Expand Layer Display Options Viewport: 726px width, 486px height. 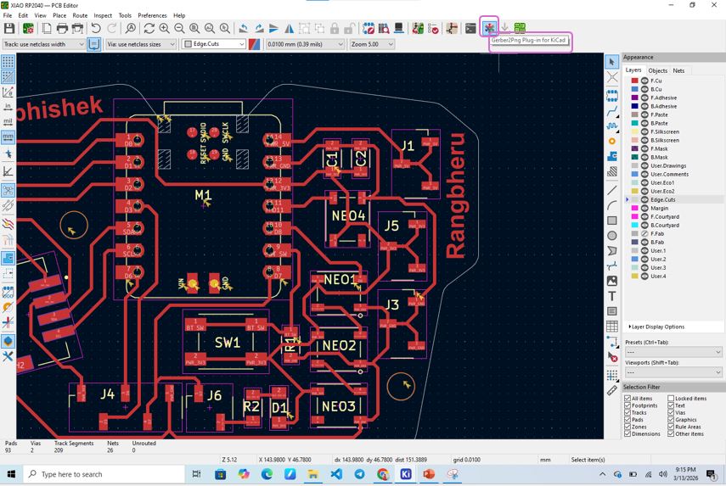click(656, 327)
